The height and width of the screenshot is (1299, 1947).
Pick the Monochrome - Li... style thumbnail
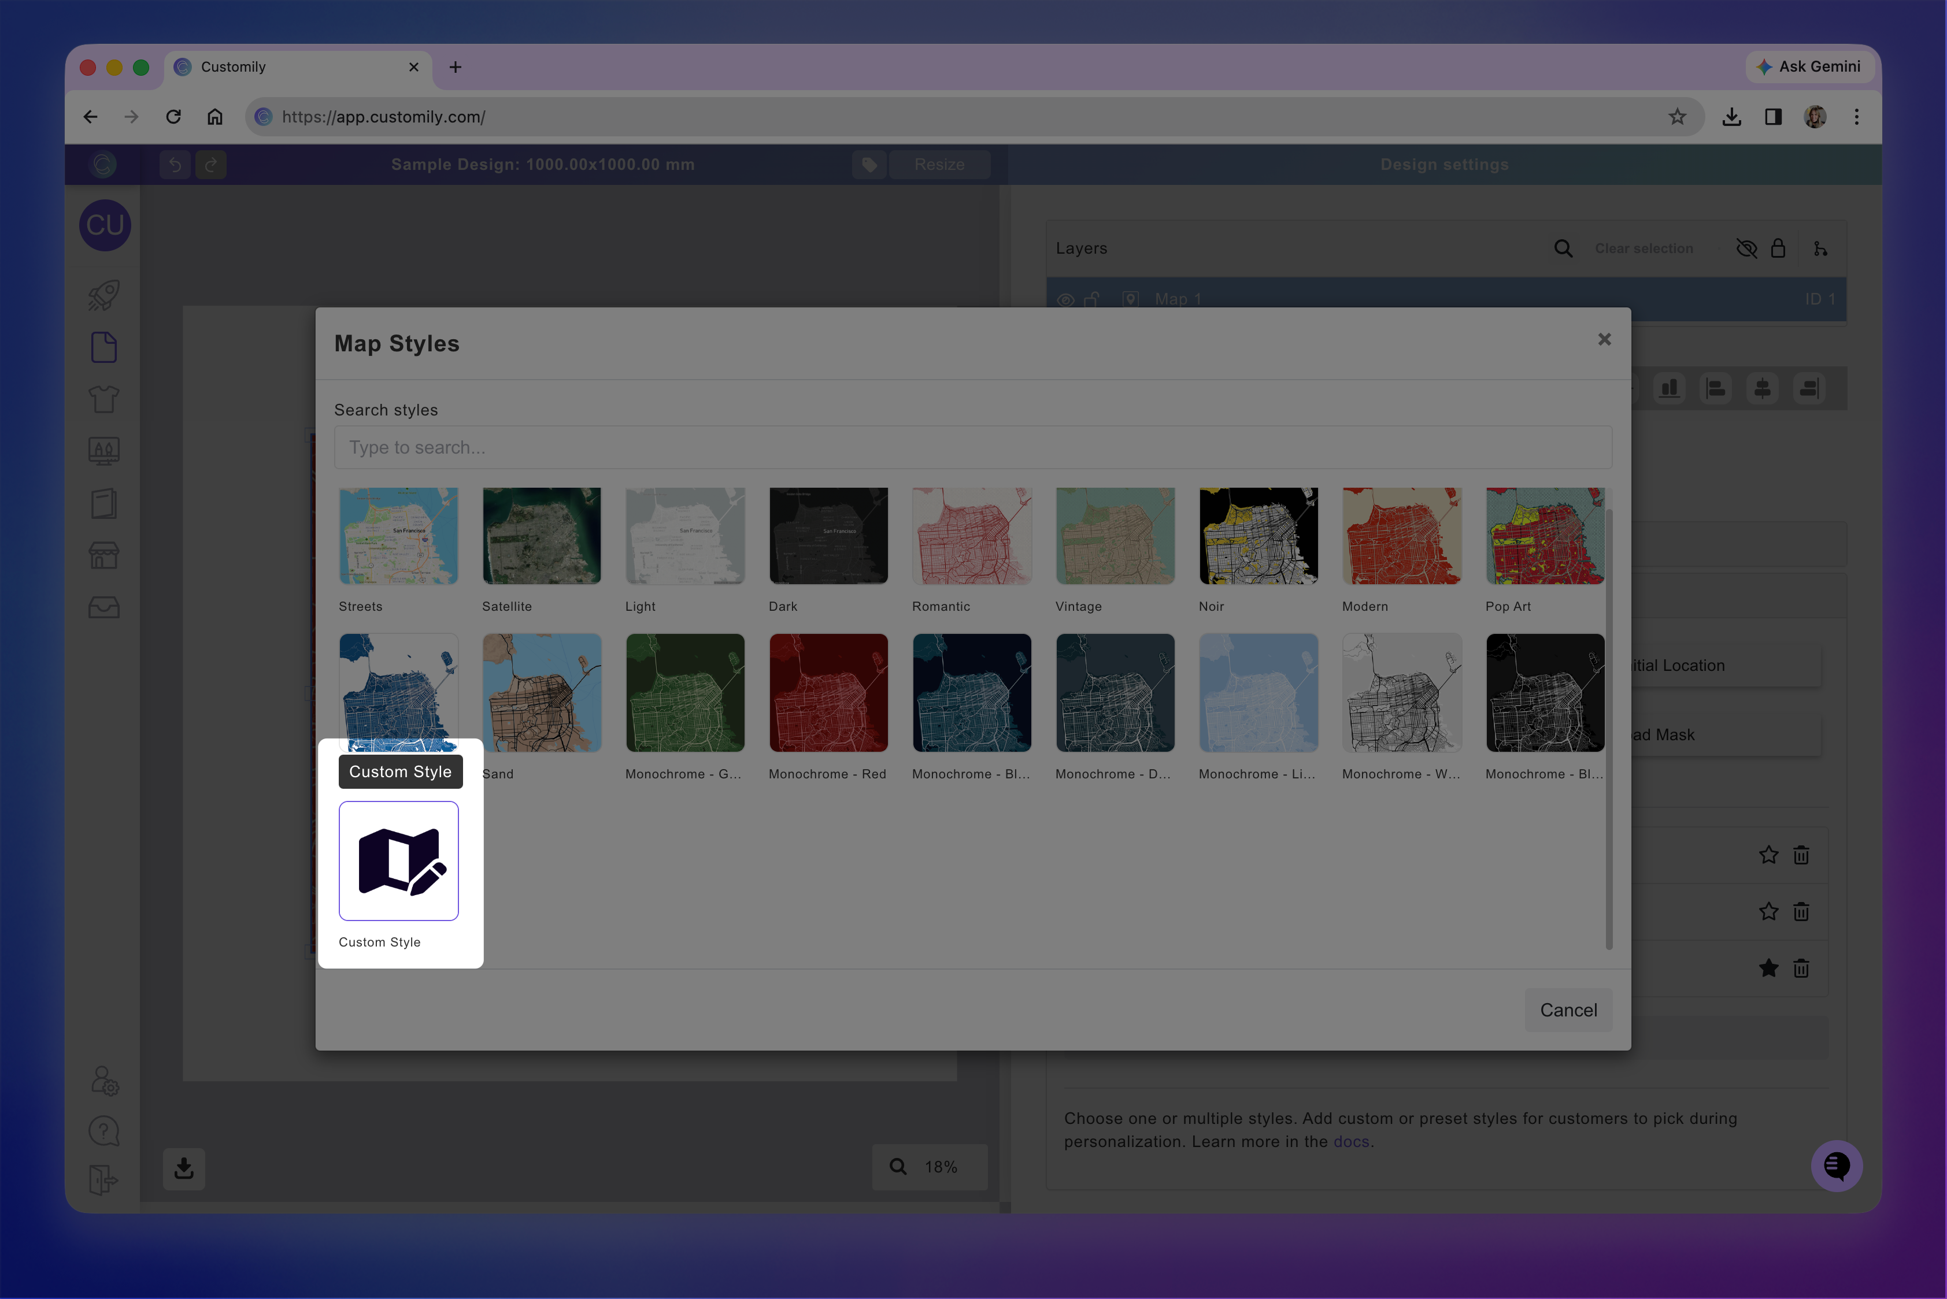[1259, 693]
